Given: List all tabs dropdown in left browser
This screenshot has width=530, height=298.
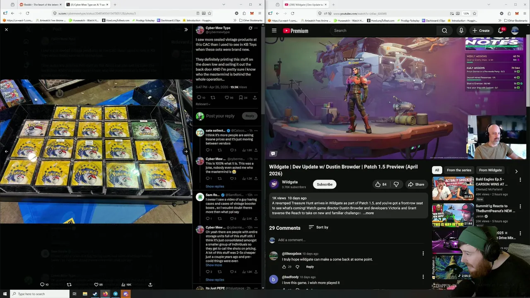Looking at the screenshot, I should [x=224, y=5].
